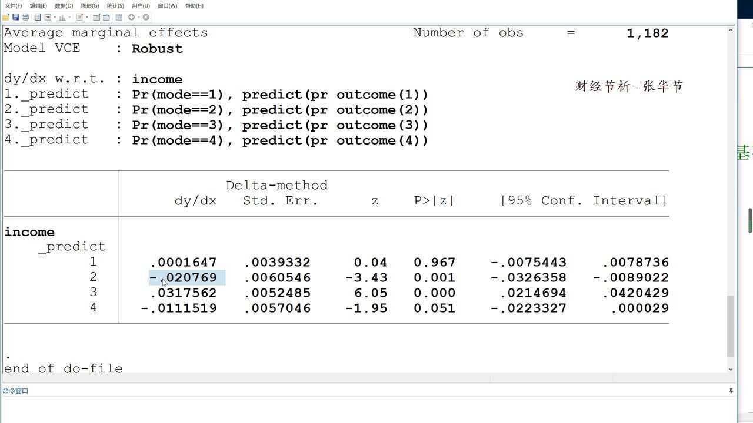Open the Data Browser icon

[106, 17]
